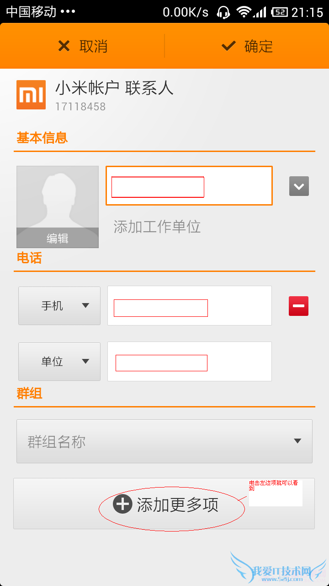Tap the 添加工作单位 field
The image size is (329, 586).
click(x=157, y=227)
